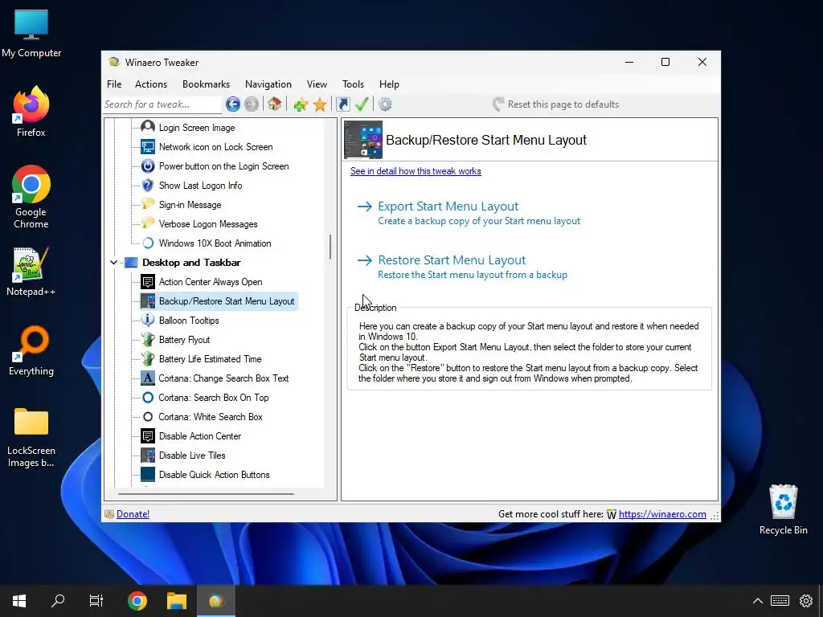Image resolution: width=823 pixels, height=617 pixels.
Task: Click the tree panel vertical scrollbar thumb
Action: [330, 247]
